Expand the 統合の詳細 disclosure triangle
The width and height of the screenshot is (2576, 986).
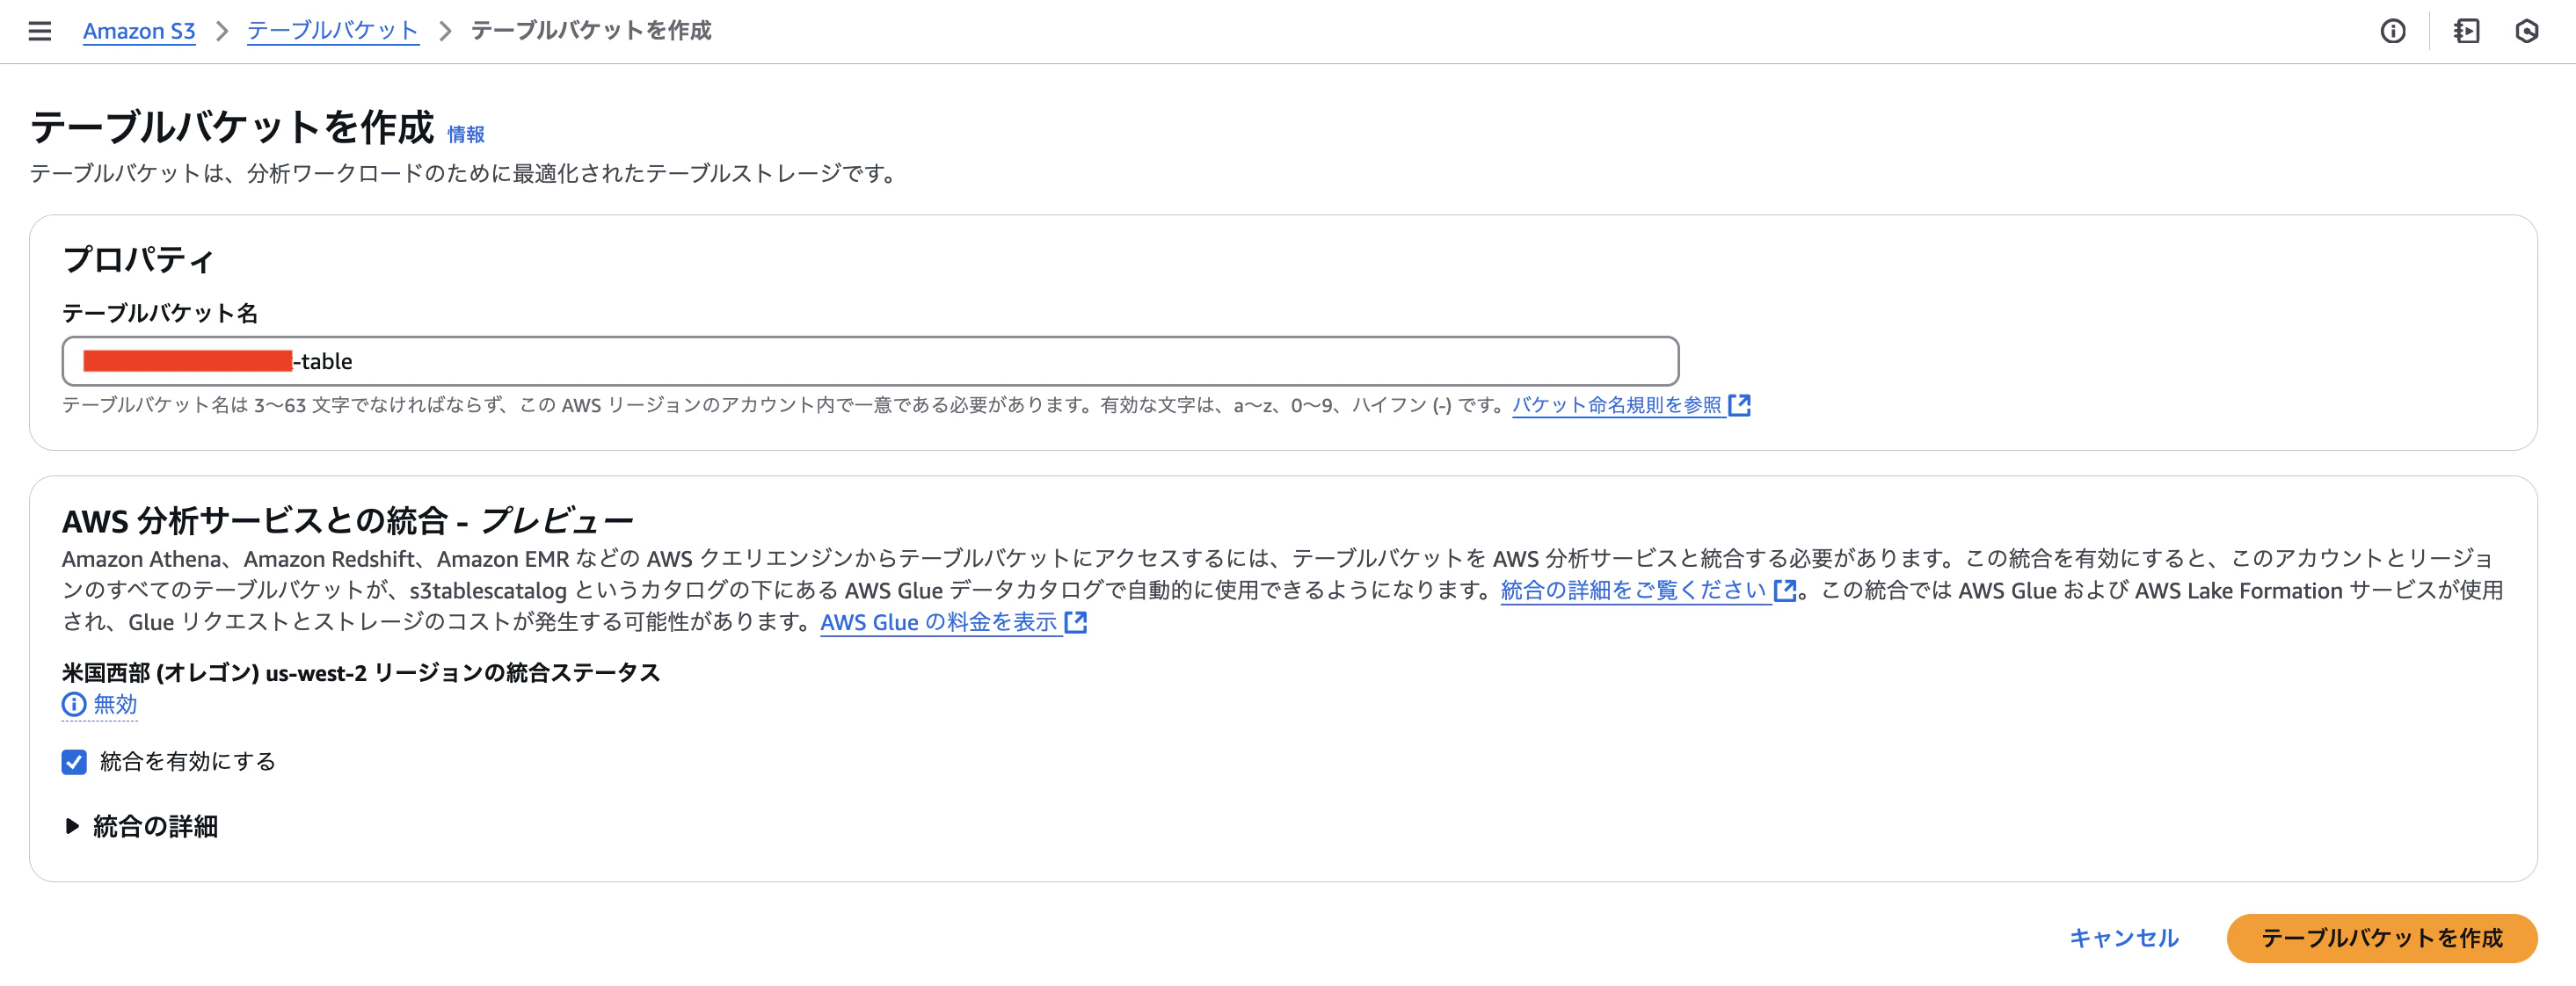[x=71, y=826]
